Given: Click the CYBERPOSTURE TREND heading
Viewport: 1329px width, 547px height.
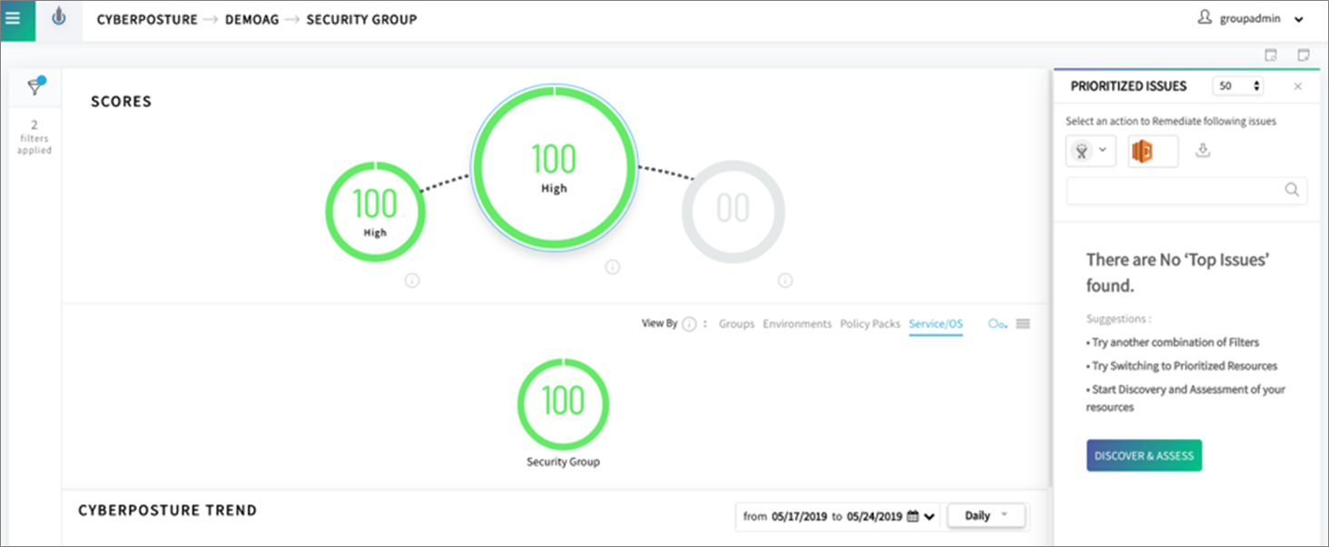Looking at the screenshot, I should [x=168, y=511].
